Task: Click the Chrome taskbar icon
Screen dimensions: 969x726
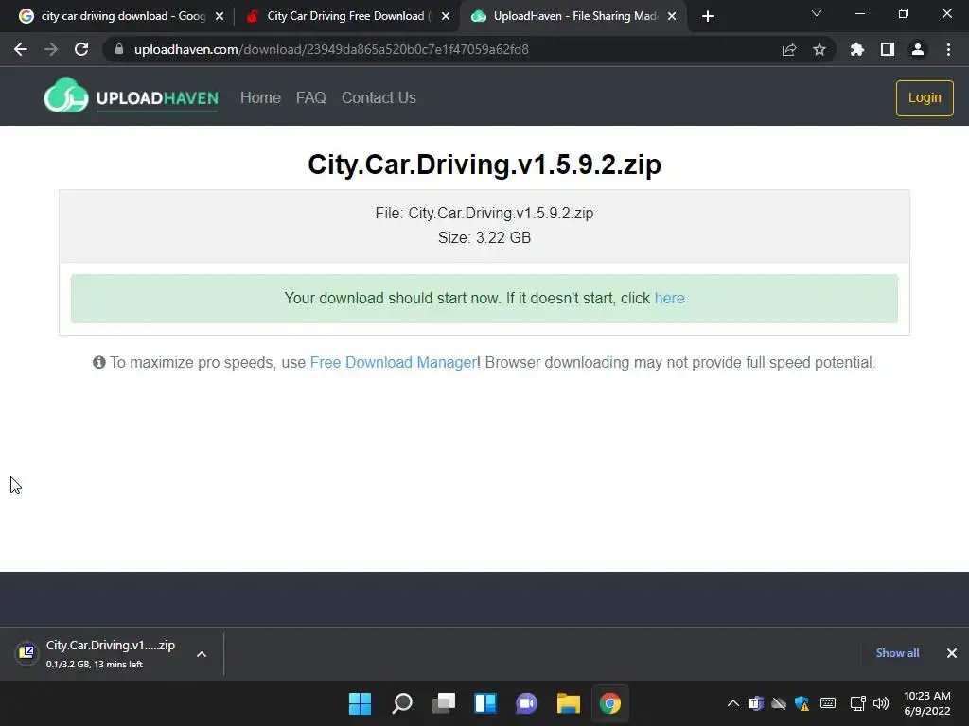Action: (x=610, y=703)
